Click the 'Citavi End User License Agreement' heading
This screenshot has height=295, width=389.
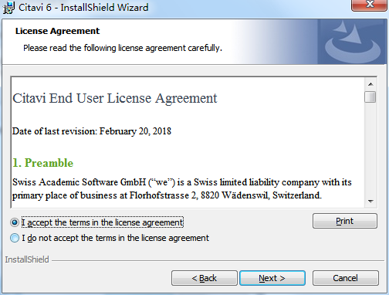(115, 98)
